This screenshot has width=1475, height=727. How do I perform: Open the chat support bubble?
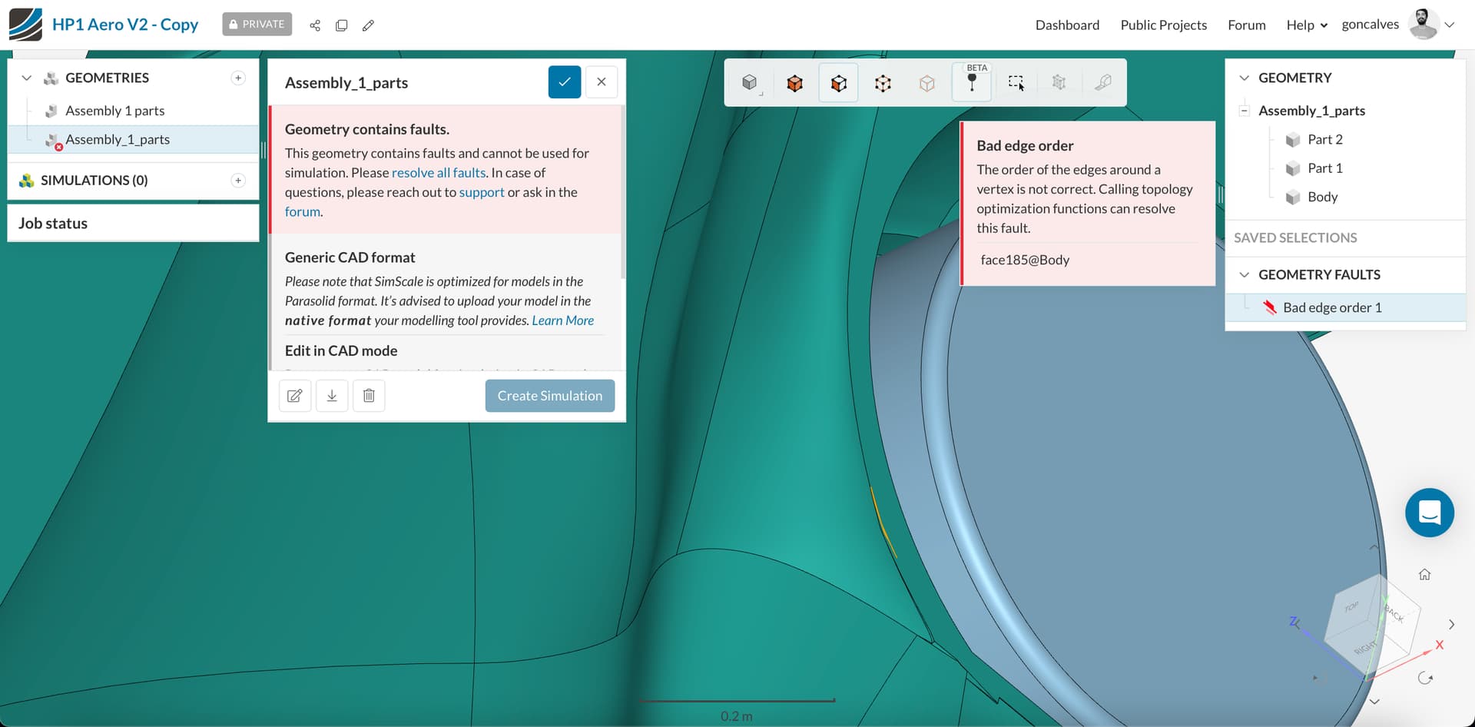[x=1430, y=513]
